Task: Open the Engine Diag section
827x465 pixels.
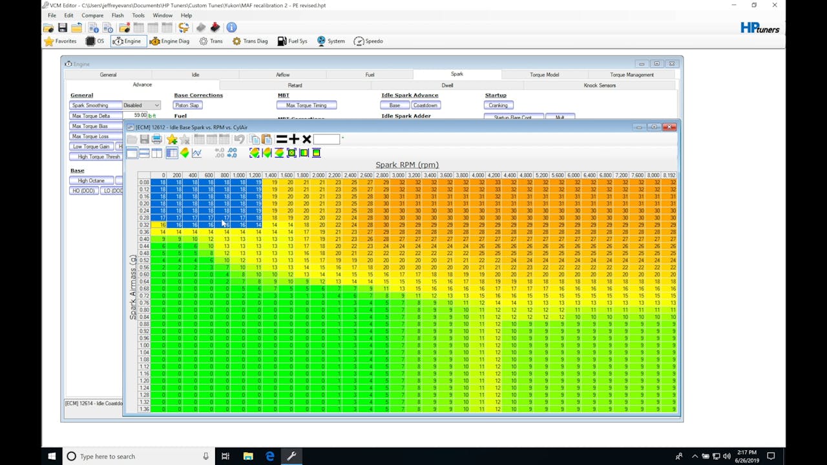Action: point(169,41)
